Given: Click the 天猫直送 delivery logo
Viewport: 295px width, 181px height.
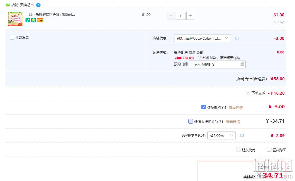Looking at the screenshot, I should [184, 58].
